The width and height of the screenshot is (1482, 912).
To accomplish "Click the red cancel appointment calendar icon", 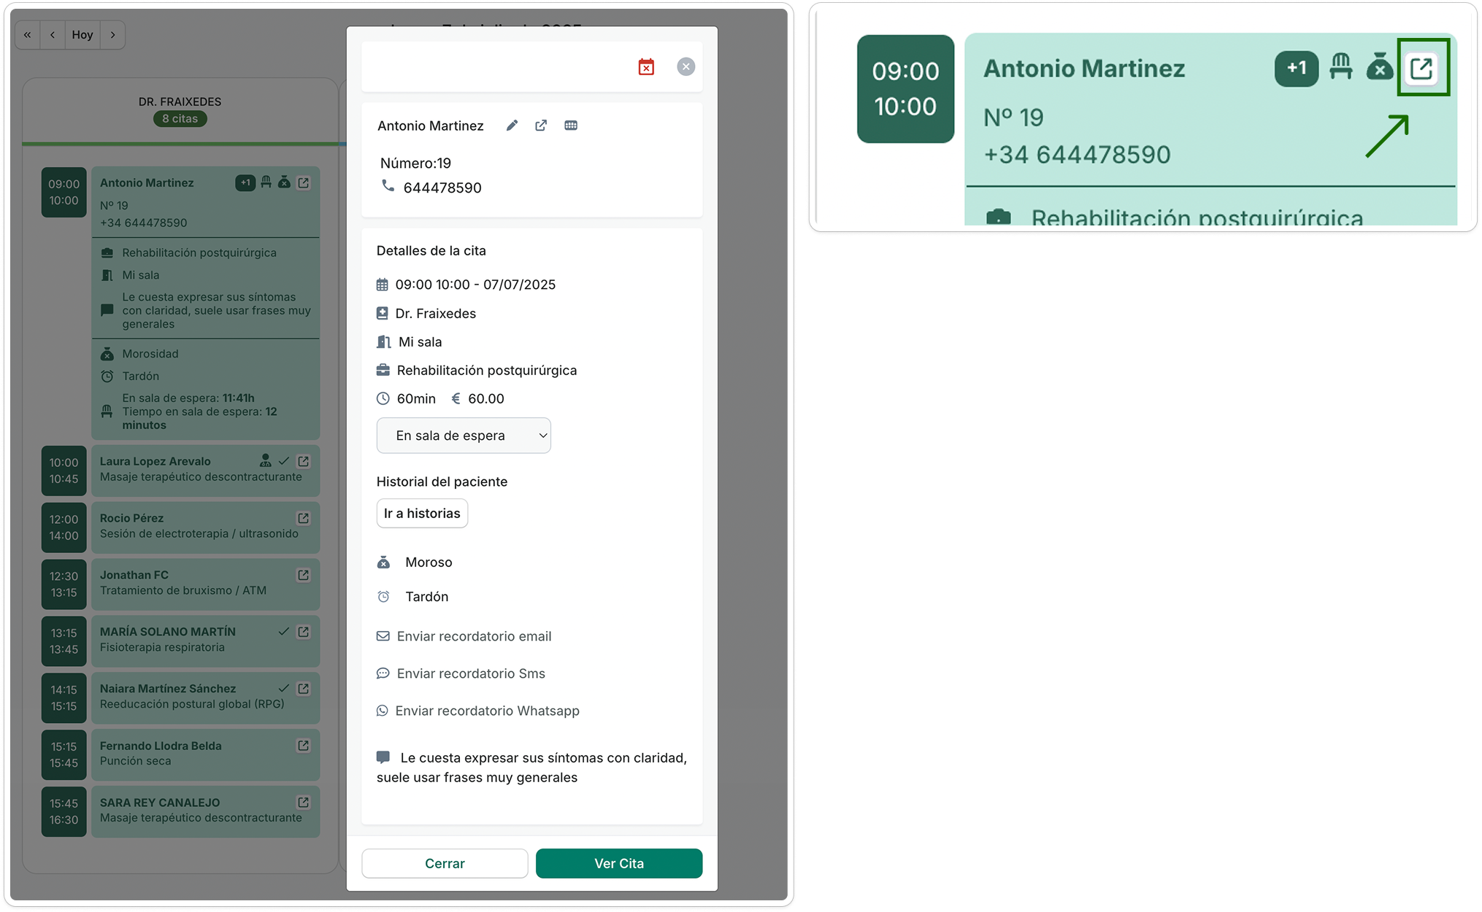I will pyautogui.click(x=646, y=67).
